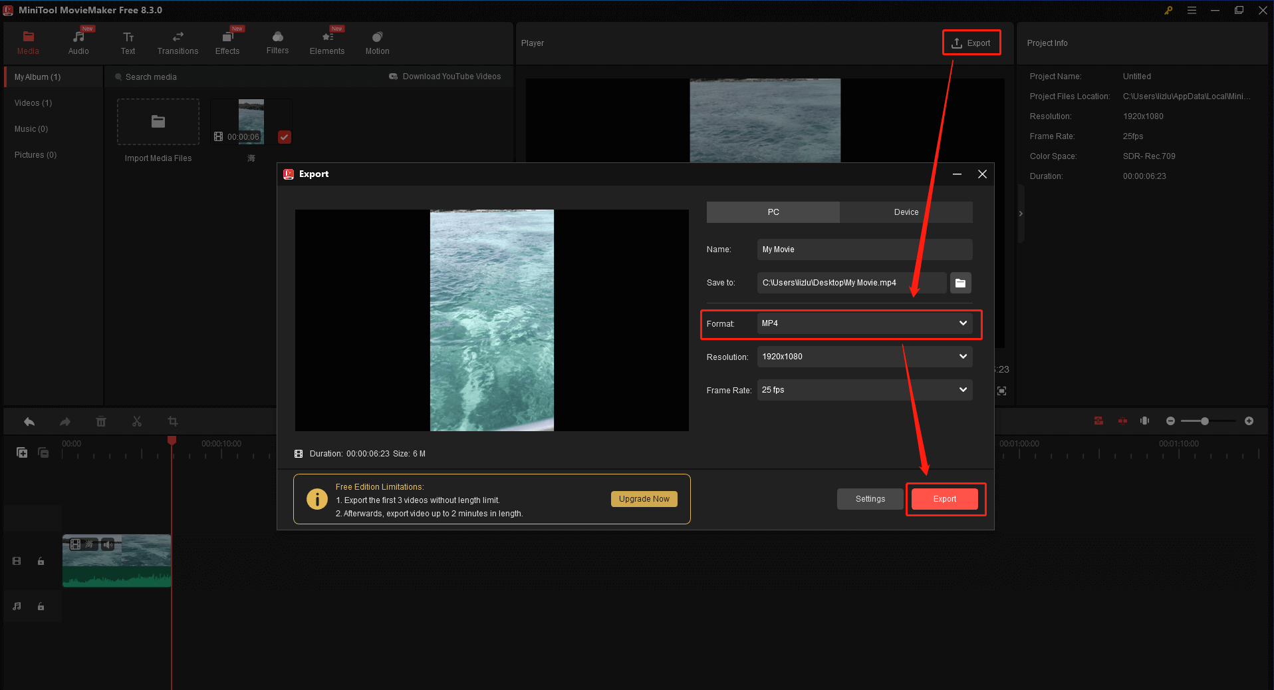The width and height of the screenshot is (1274, 690).
Task: Open the Audio tab
Action: (78, 43)
